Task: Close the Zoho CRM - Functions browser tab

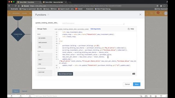Action: [x=40, y=2]
